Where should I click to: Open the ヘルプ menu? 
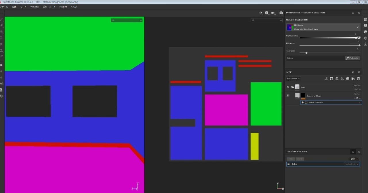click(74, 7)
